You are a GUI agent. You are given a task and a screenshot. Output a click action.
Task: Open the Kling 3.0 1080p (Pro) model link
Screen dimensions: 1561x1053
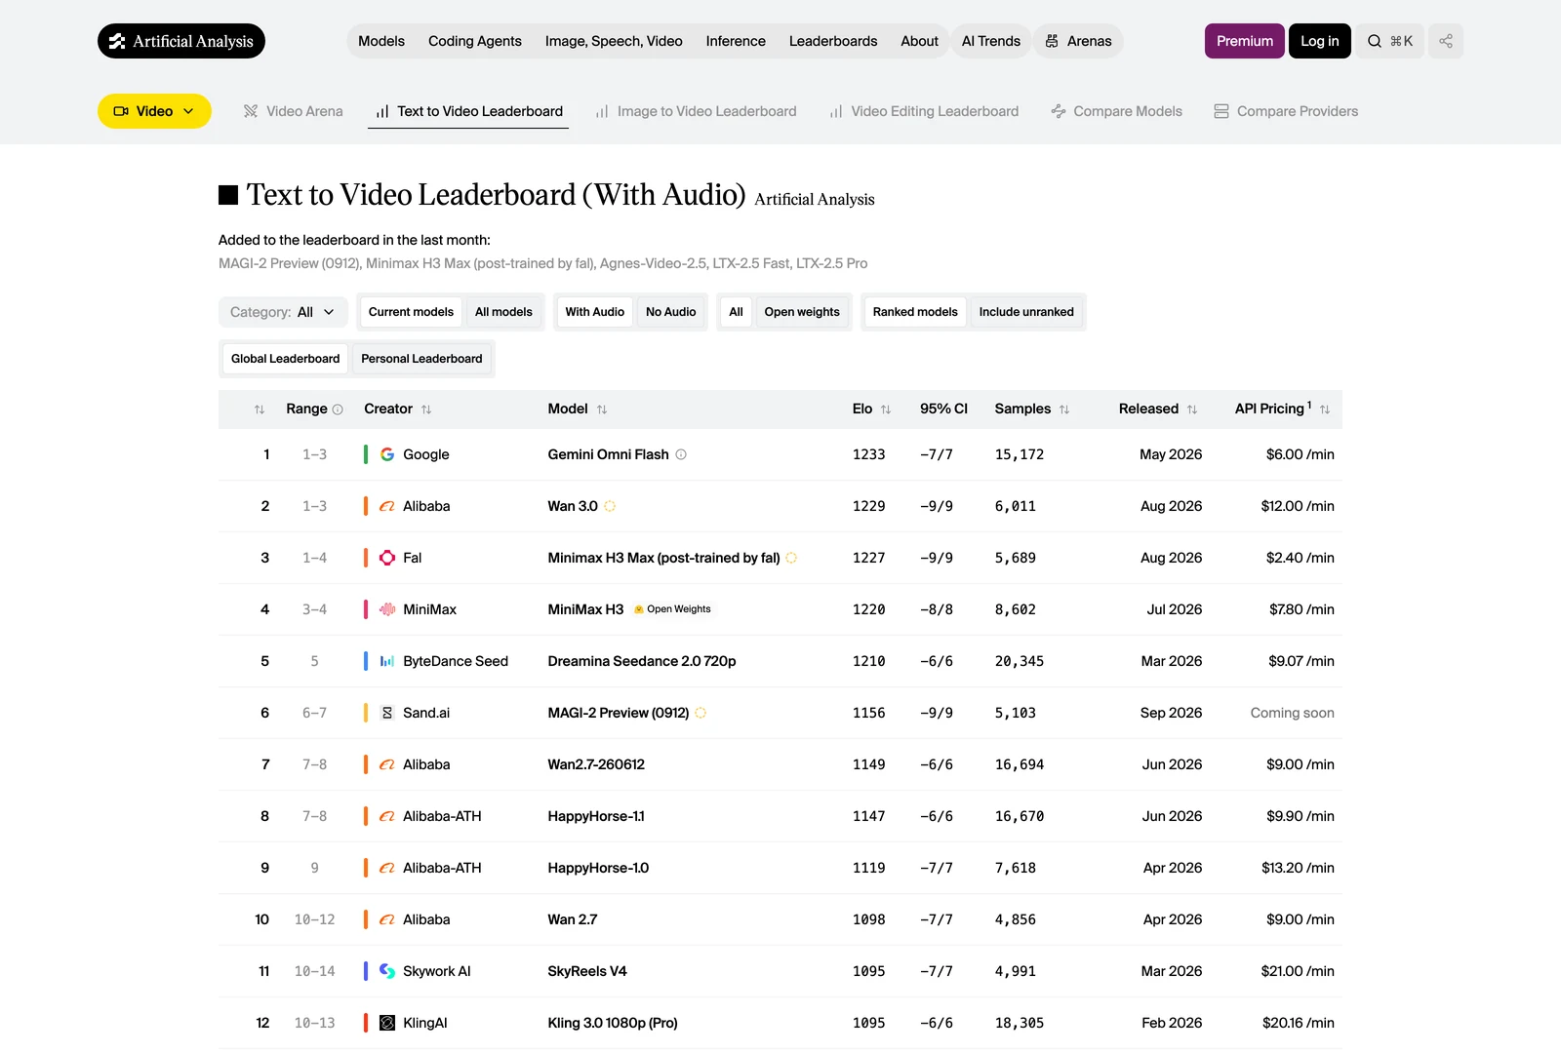click(x=613, y=1023)
